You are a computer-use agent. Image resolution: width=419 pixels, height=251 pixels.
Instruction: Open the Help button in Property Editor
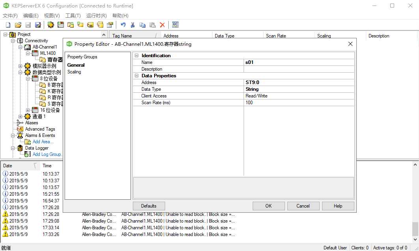[338, 206]
